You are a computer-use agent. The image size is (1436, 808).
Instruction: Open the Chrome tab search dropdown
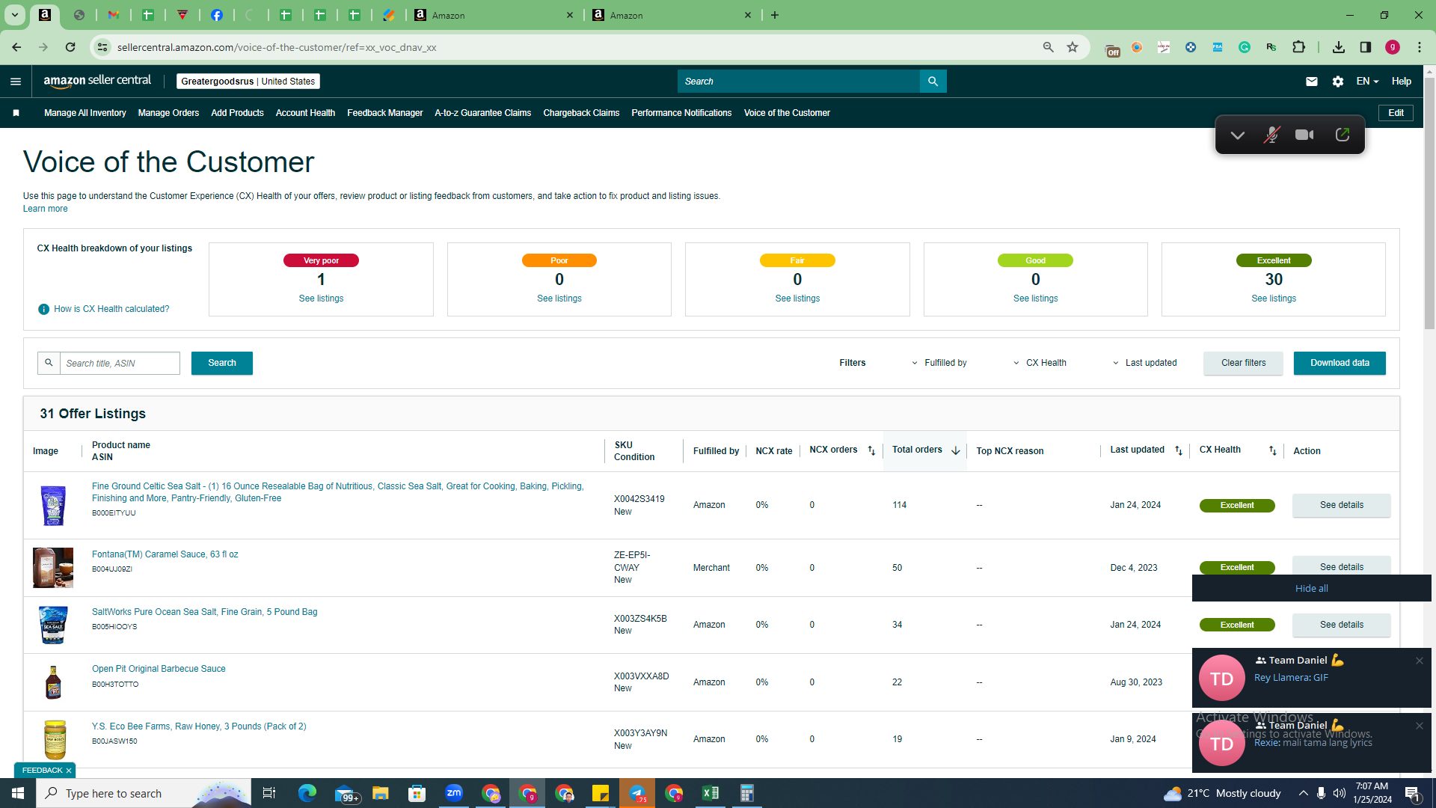tap(14, 15)
